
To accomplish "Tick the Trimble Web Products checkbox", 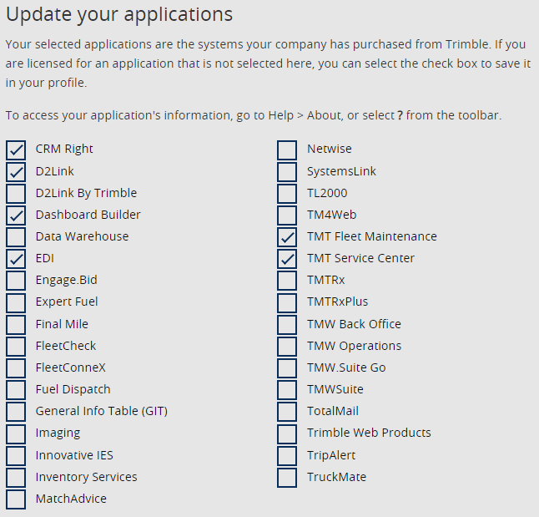I will point(287,433).
